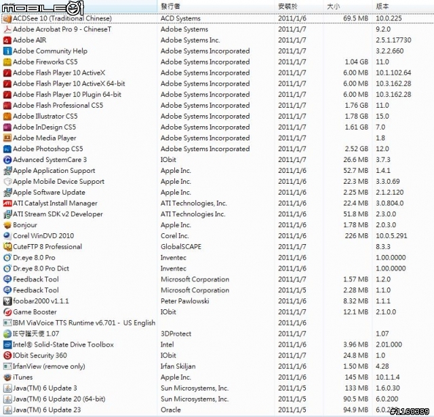
Task: Click the 1.04 GB size value
Action: (357, 62)
